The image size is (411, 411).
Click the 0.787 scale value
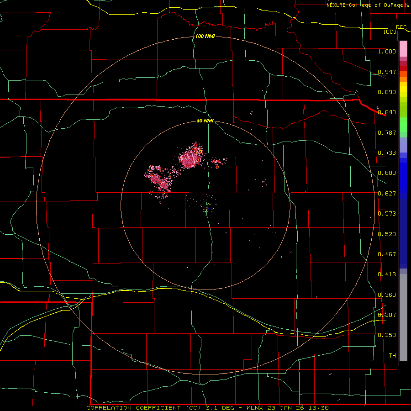pos(387,132)
